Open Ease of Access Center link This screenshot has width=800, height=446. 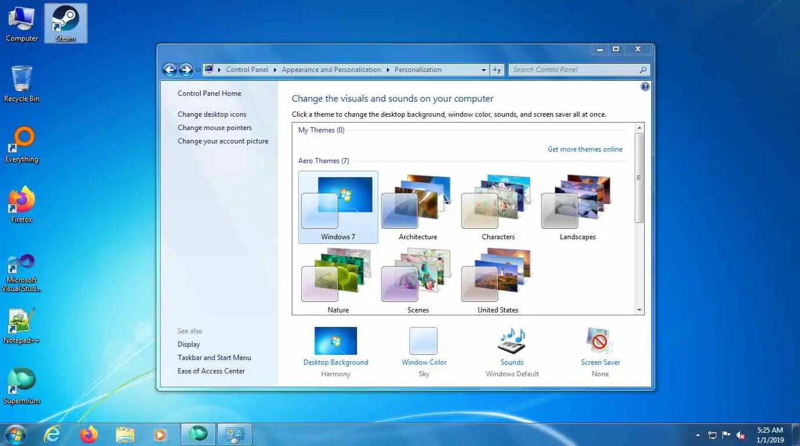point(211,371)
